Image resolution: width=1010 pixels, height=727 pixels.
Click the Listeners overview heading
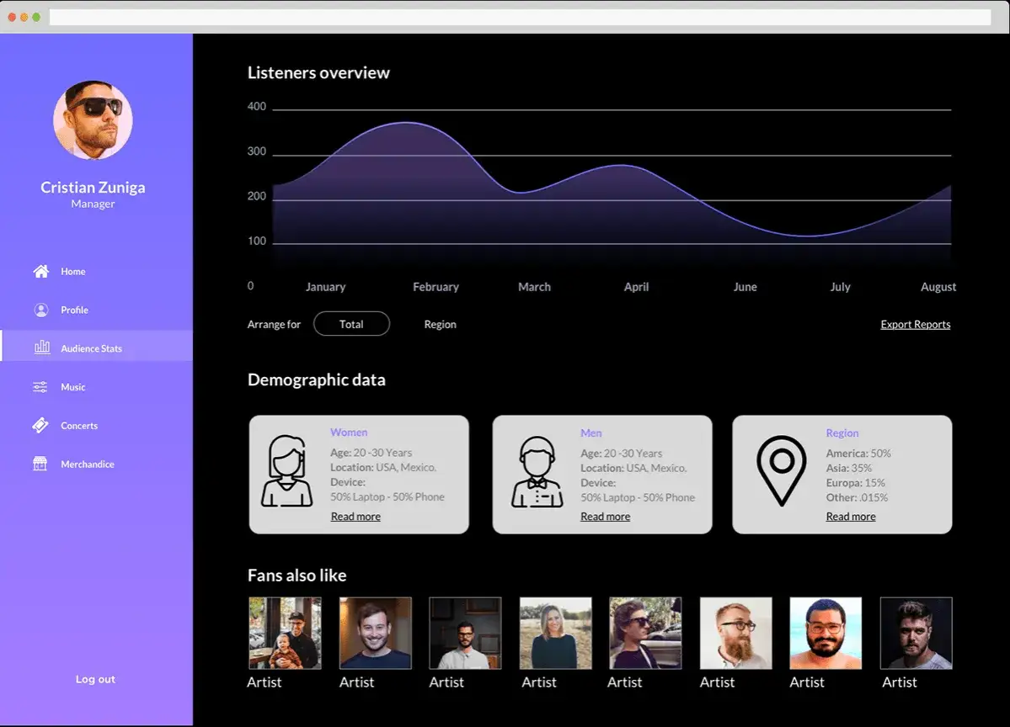click(x=319, y=72)
